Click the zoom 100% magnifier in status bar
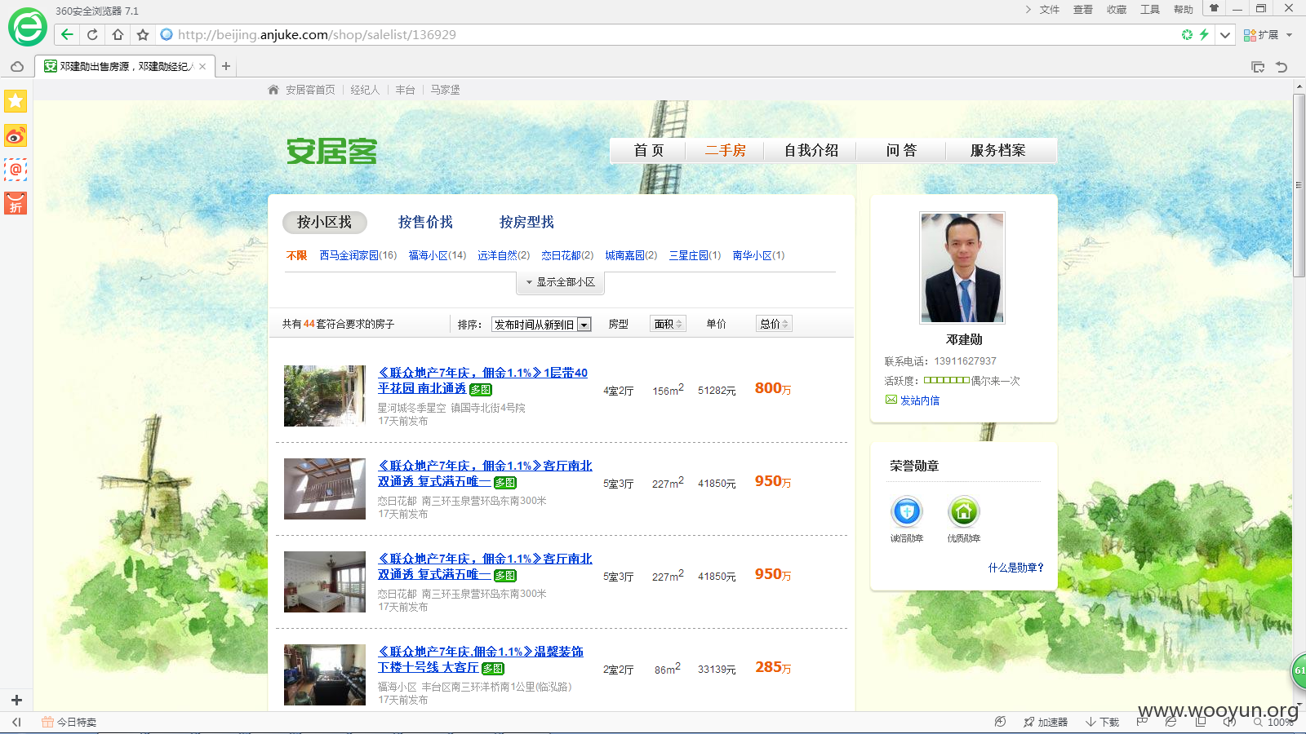The width and height of the screenshot is (1306, 734). (x=1273, y=722)
